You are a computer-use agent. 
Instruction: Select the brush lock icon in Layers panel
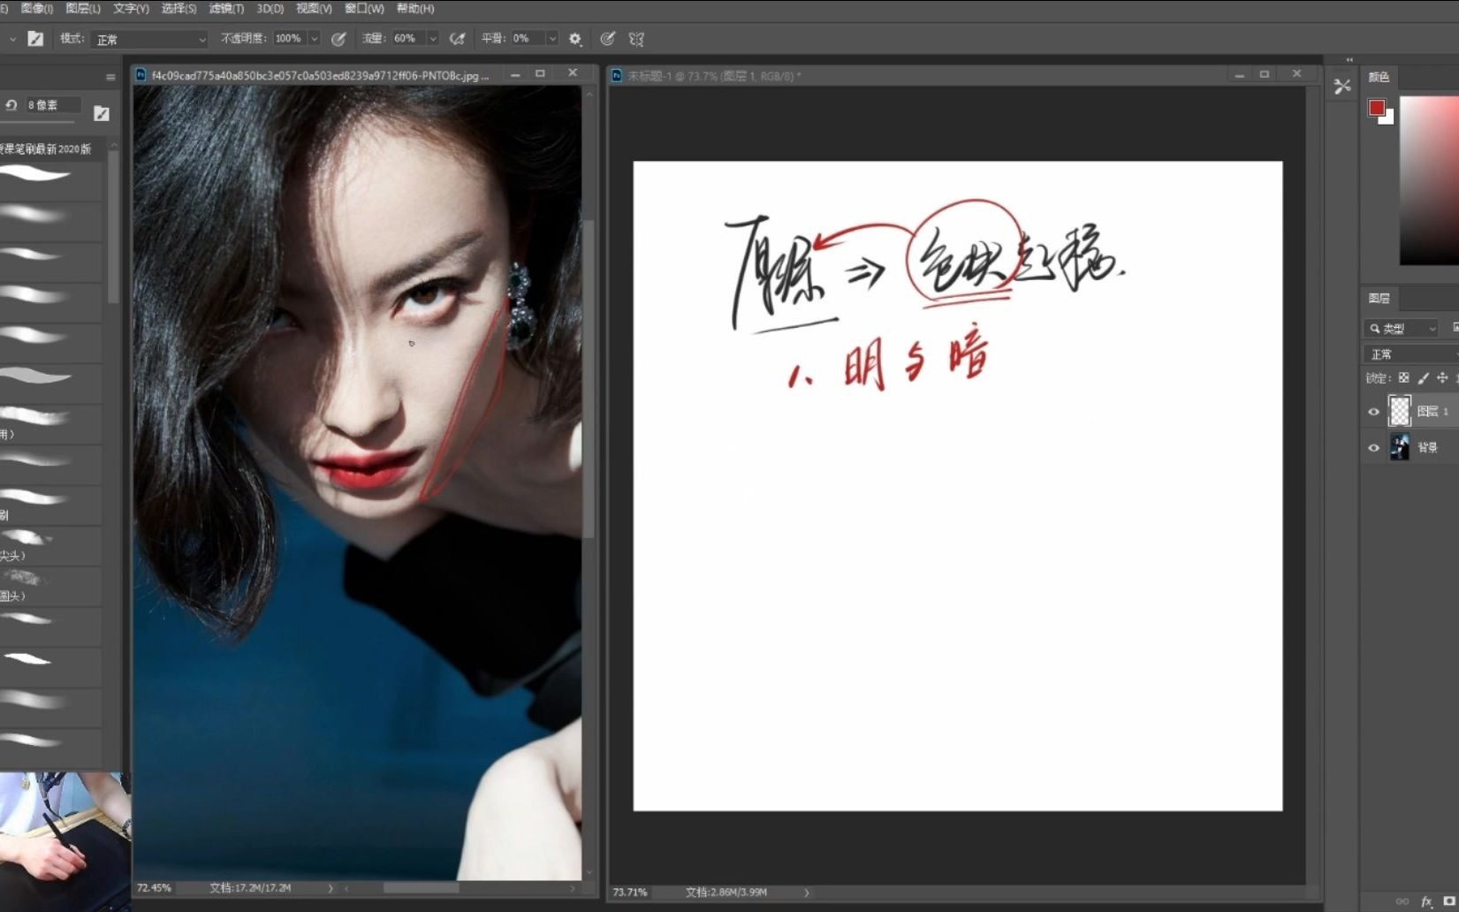pyautogui.click(x=1424, y=377)
